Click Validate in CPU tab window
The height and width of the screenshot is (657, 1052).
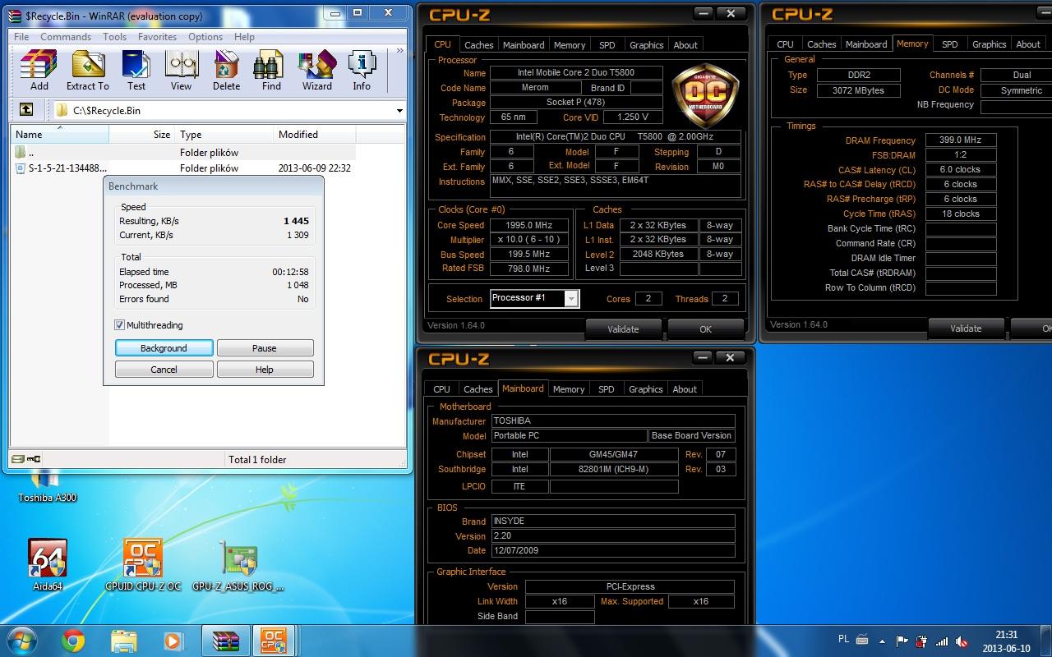(623, 329)
